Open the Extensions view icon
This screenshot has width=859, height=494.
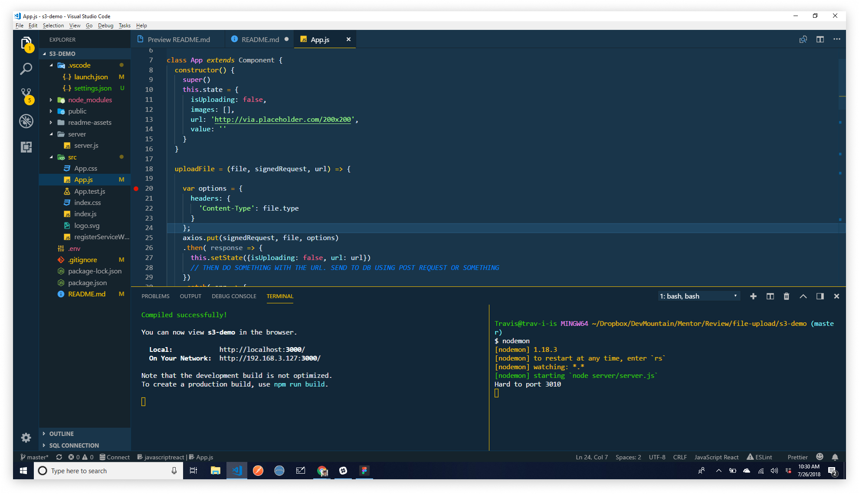pos(26,147)
